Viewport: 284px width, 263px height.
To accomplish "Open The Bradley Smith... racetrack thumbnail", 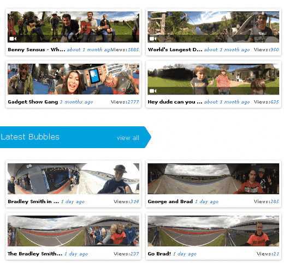I will click(x=73, y=231).
